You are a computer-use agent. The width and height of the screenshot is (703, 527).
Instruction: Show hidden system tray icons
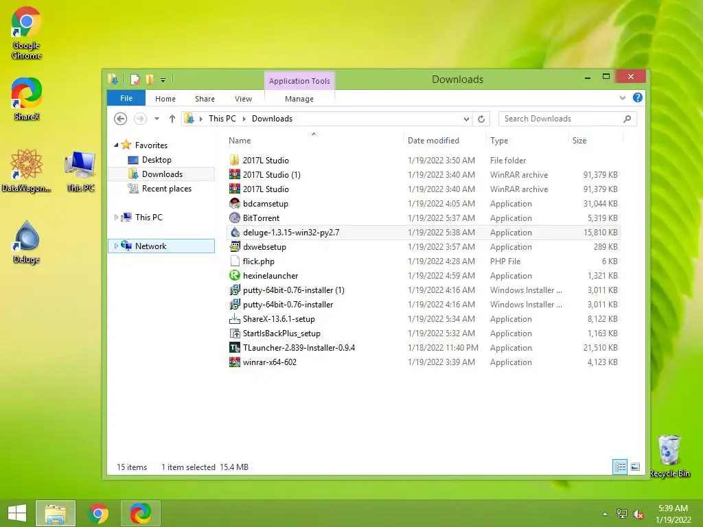(x=606, y=514)
